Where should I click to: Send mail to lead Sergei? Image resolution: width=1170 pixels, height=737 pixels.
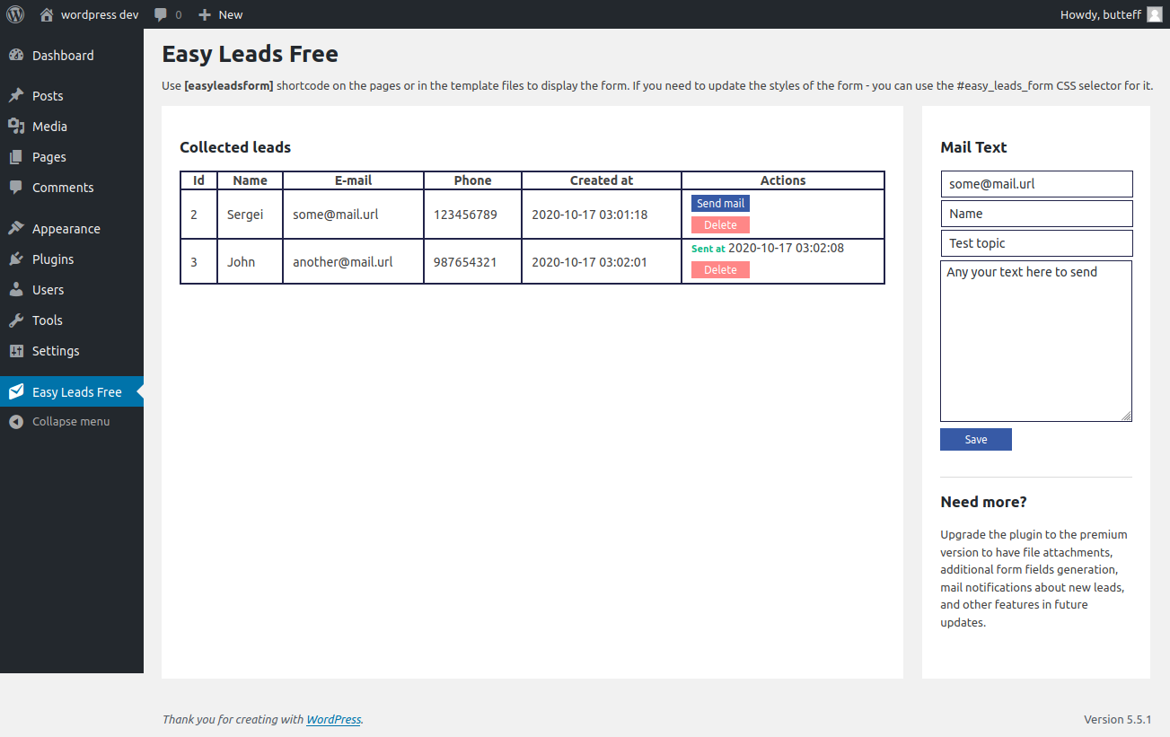pos(720,204)
